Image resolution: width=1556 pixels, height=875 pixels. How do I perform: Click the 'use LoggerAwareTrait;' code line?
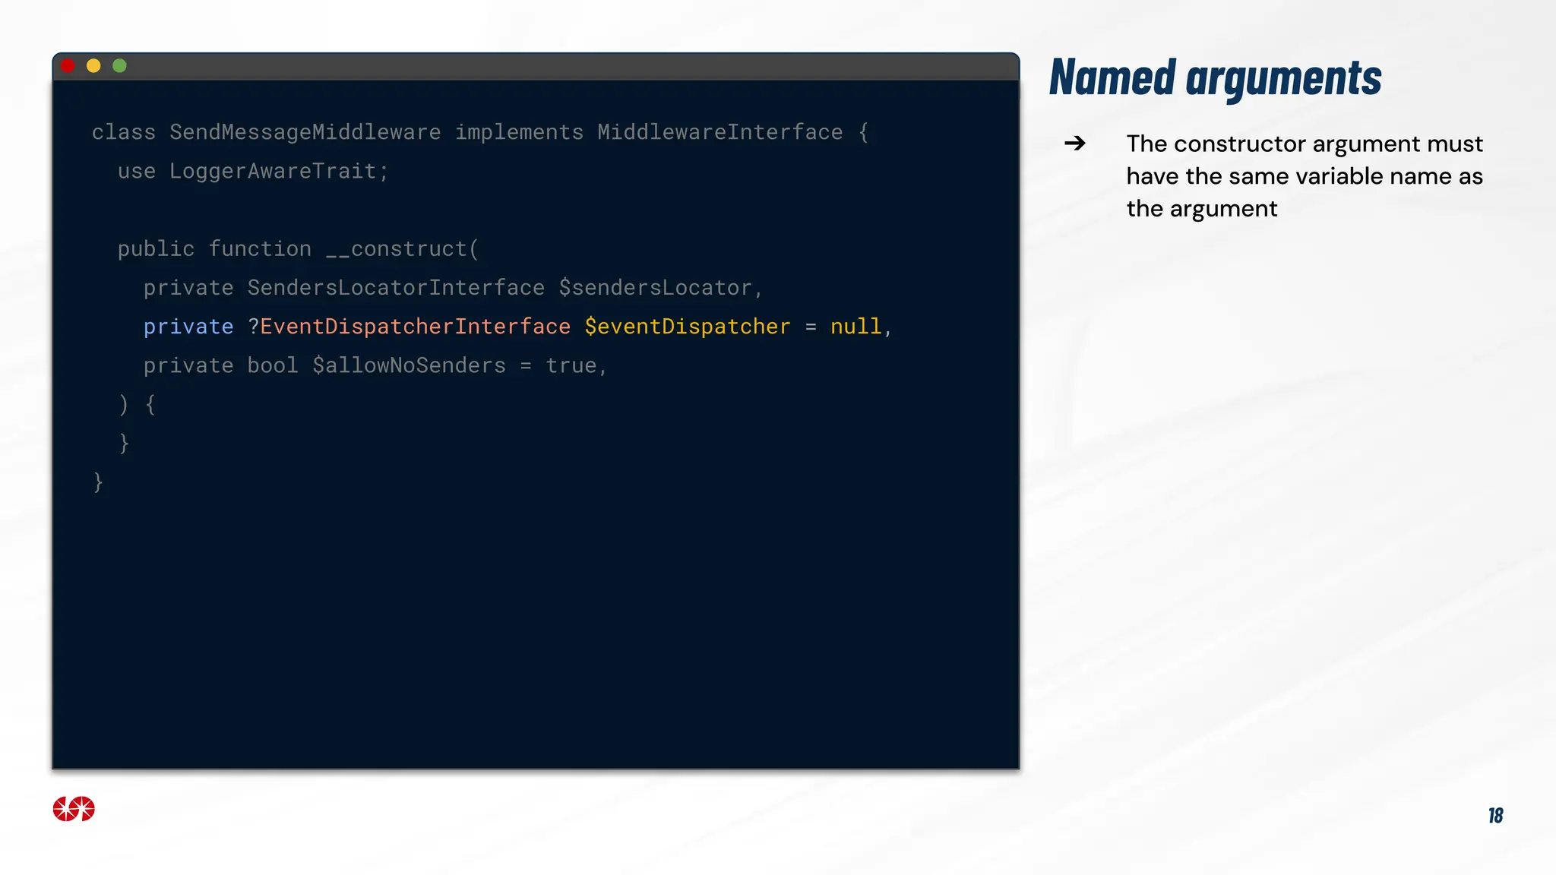pyautogui.click(x=253, y=171)
